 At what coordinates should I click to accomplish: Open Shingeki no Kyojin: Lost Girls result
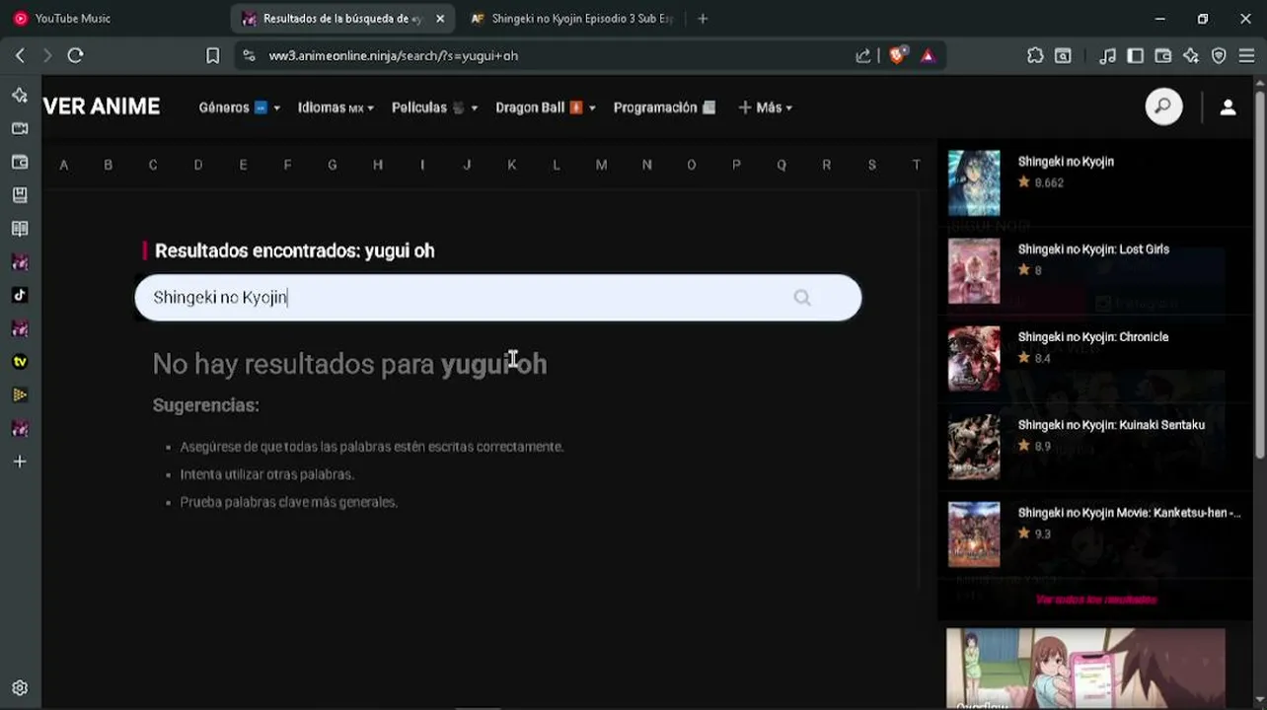click(x=1093, y=249)
